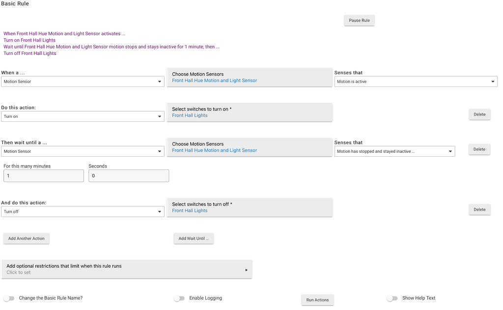Delete the wait-until motion condition
Viewport: 503px width, 310px height.
479,149
